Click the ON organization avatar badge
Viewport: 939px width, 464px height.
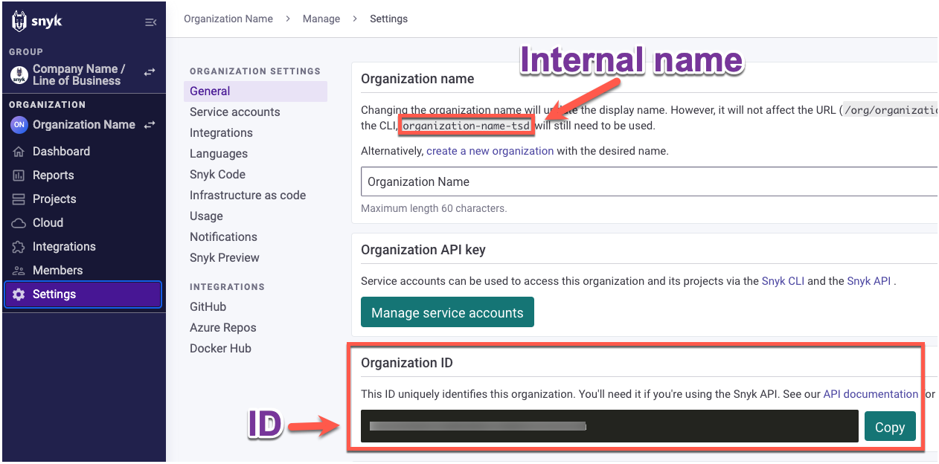(x=19, y=125)
